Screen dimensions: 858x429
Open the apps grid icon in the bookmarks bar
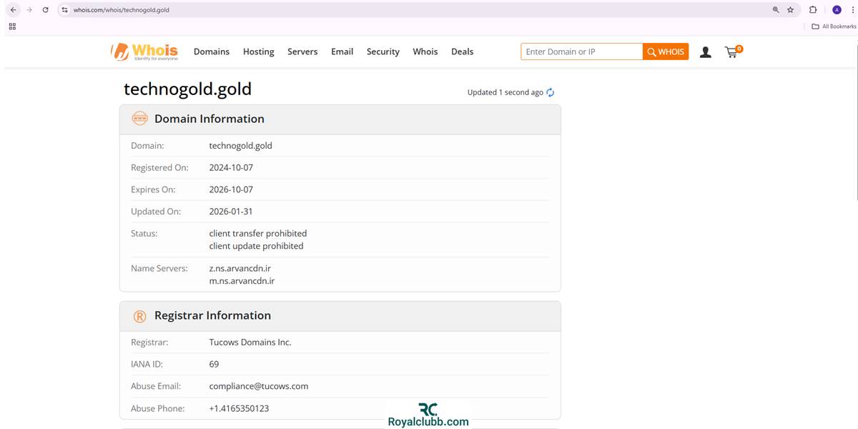click(x=12, y=26)
